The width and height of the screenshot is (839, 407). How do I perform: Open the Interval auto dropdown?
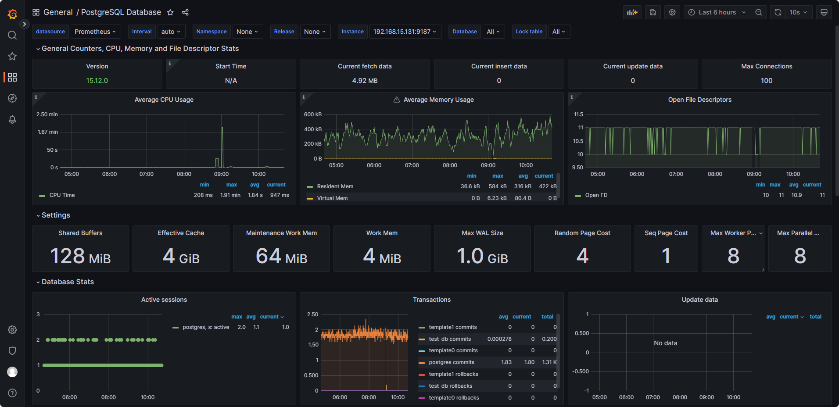tap(171, 32)
